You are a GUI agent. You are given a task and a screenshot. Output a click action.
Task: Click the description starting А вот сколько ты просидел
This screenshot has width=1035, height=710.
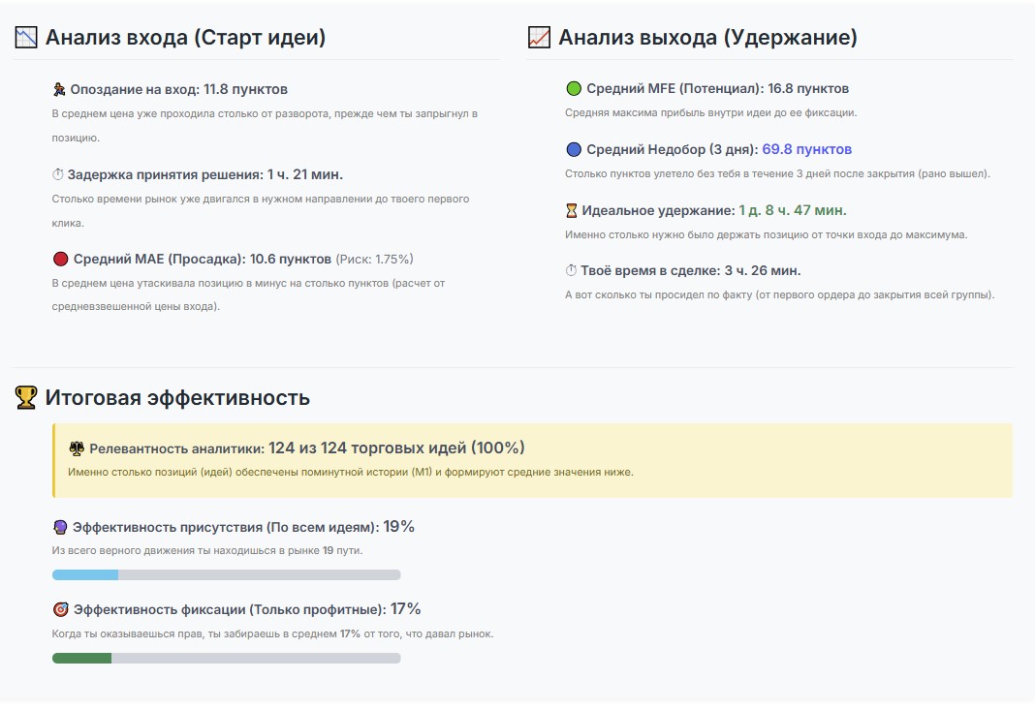click(779, 294)
